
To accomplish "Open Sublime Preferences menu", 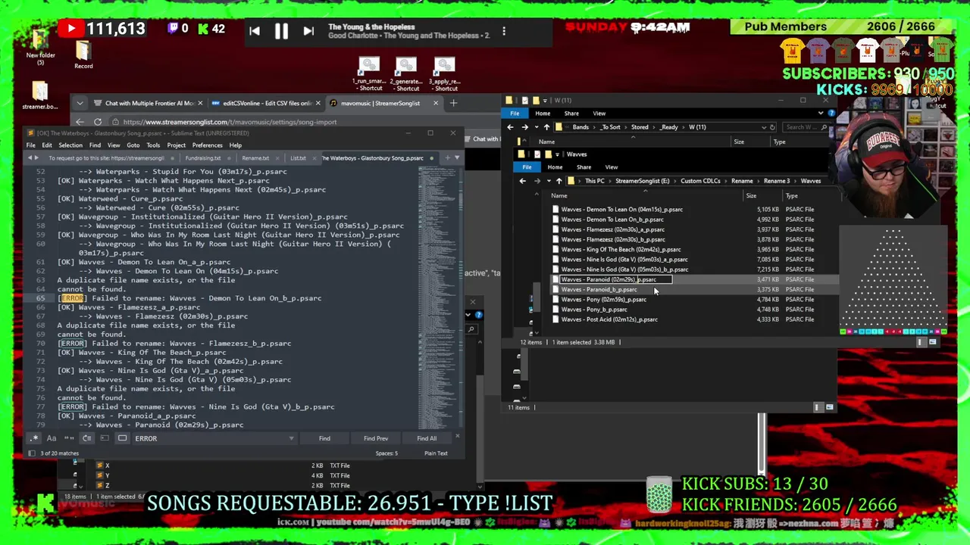I will tap(207, 145).
